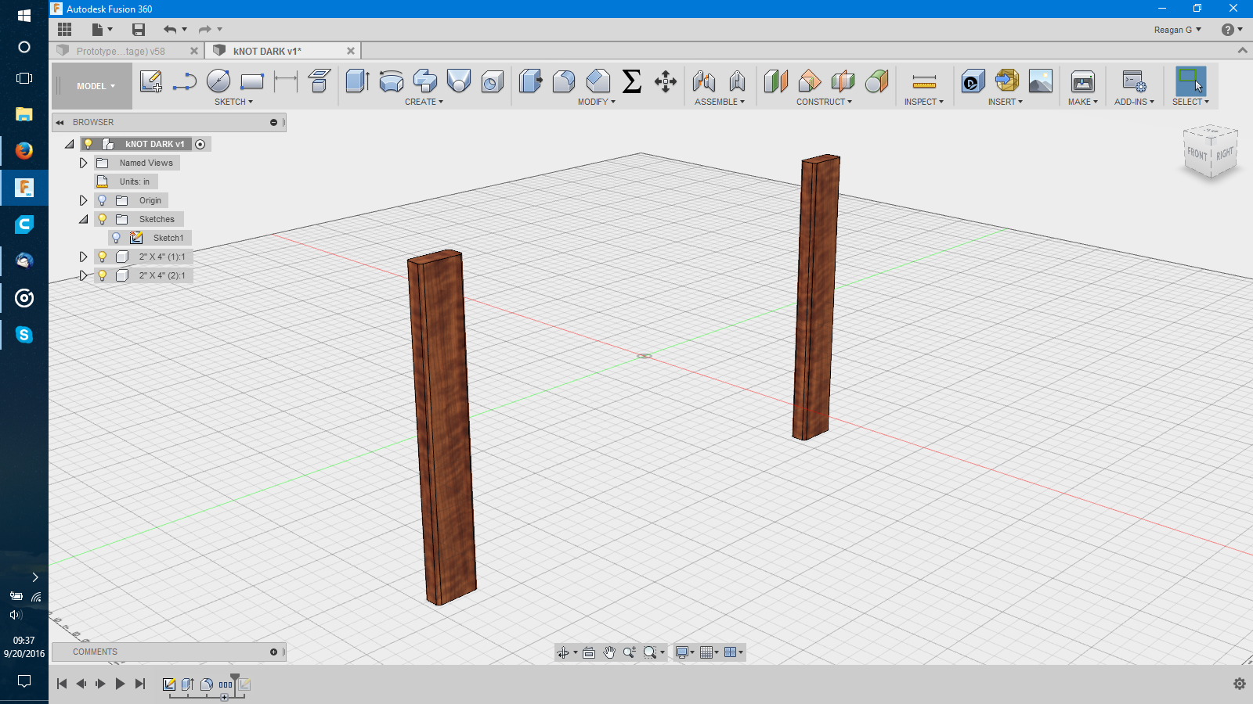Select the Tangent Plane construct tool
Screen dimensions: 1253x704
(876, 81)
